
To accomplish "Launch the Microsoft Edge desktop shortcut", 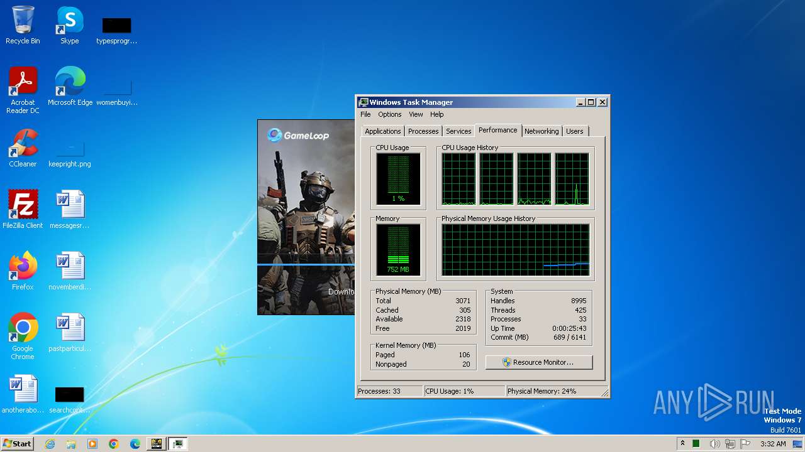I will (x=70, y=86).
